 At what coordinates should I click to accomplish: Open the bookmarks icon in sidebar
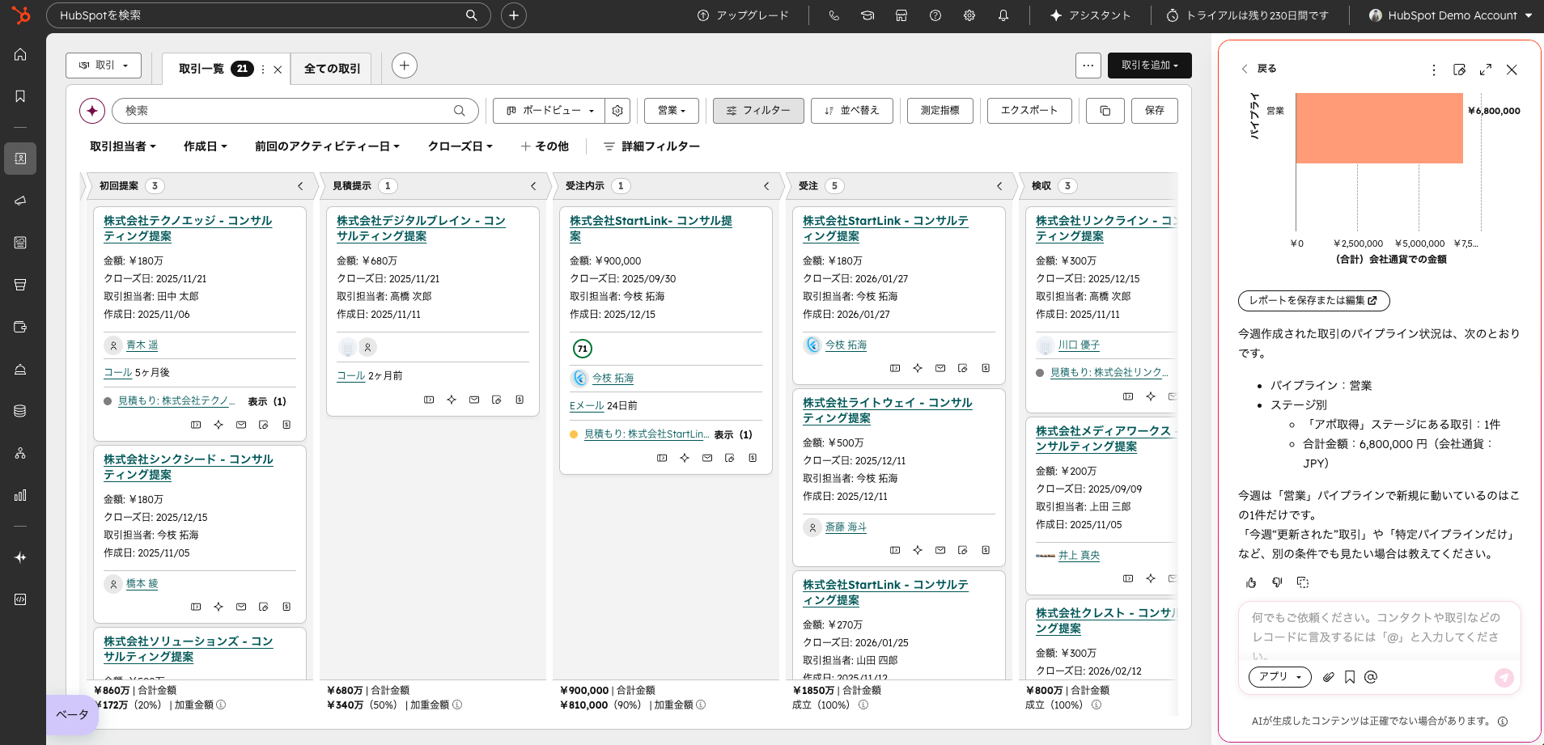point(20,96)
